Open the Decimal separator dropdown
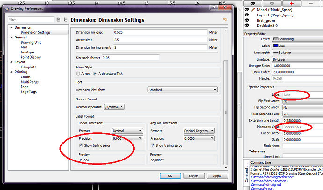 114,107
